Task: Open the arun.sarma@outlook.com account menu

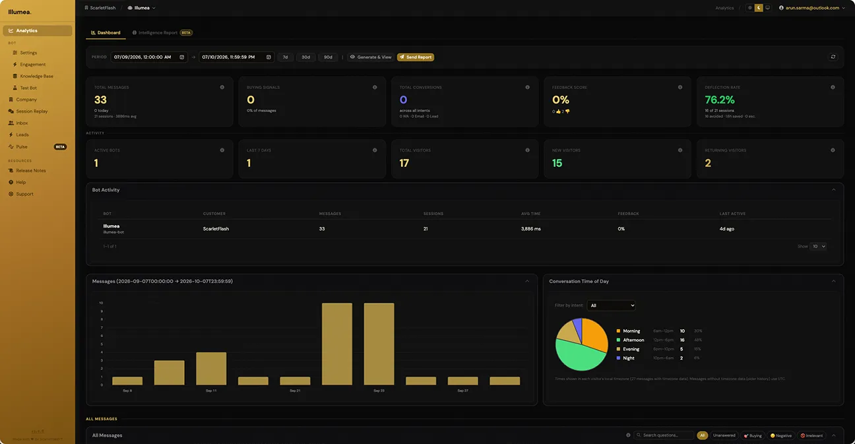Action: 811,8
